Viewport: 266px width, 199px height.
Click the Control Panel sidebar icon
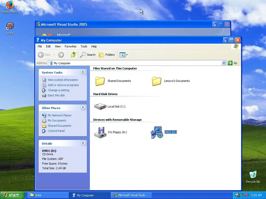point(44,131)
